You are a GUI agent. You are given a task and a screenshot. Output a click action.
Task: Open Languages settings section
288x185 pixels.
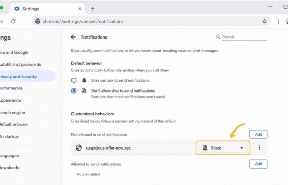[x=9, y=156]
